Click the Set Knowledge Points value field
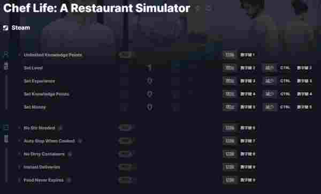Screen dimensions: 321x194 pos(150,94)
